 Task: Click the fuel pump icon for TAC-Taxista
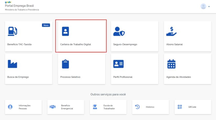point(13,31)
